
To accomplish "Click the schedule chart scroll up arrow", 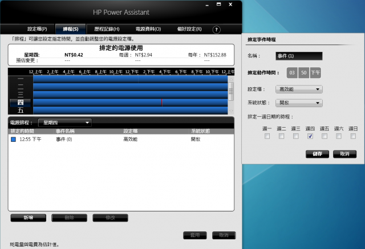I will click(x=231, y=79).
